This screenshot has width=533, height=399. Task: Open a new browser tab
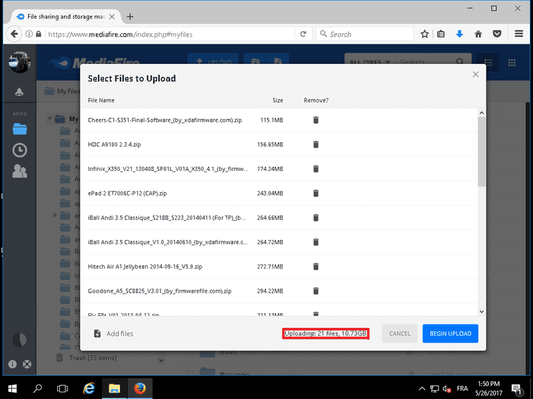tap(130, 16)
